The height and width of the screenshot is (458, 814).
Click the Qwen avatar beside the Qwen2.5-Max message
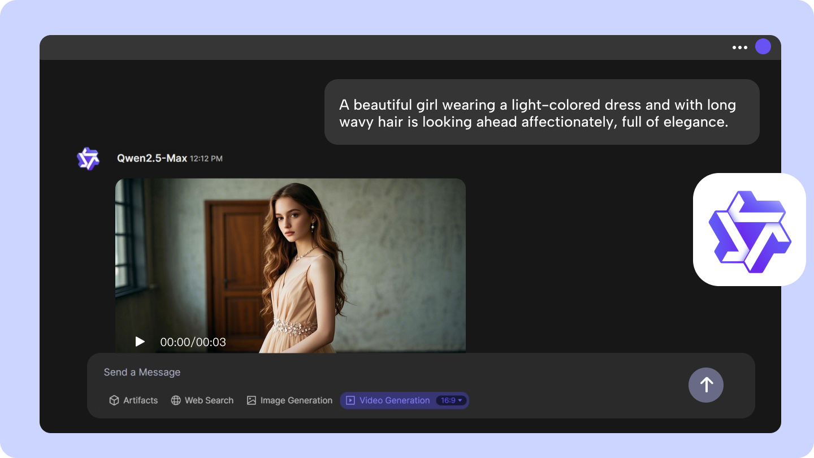tap(88, 159)
